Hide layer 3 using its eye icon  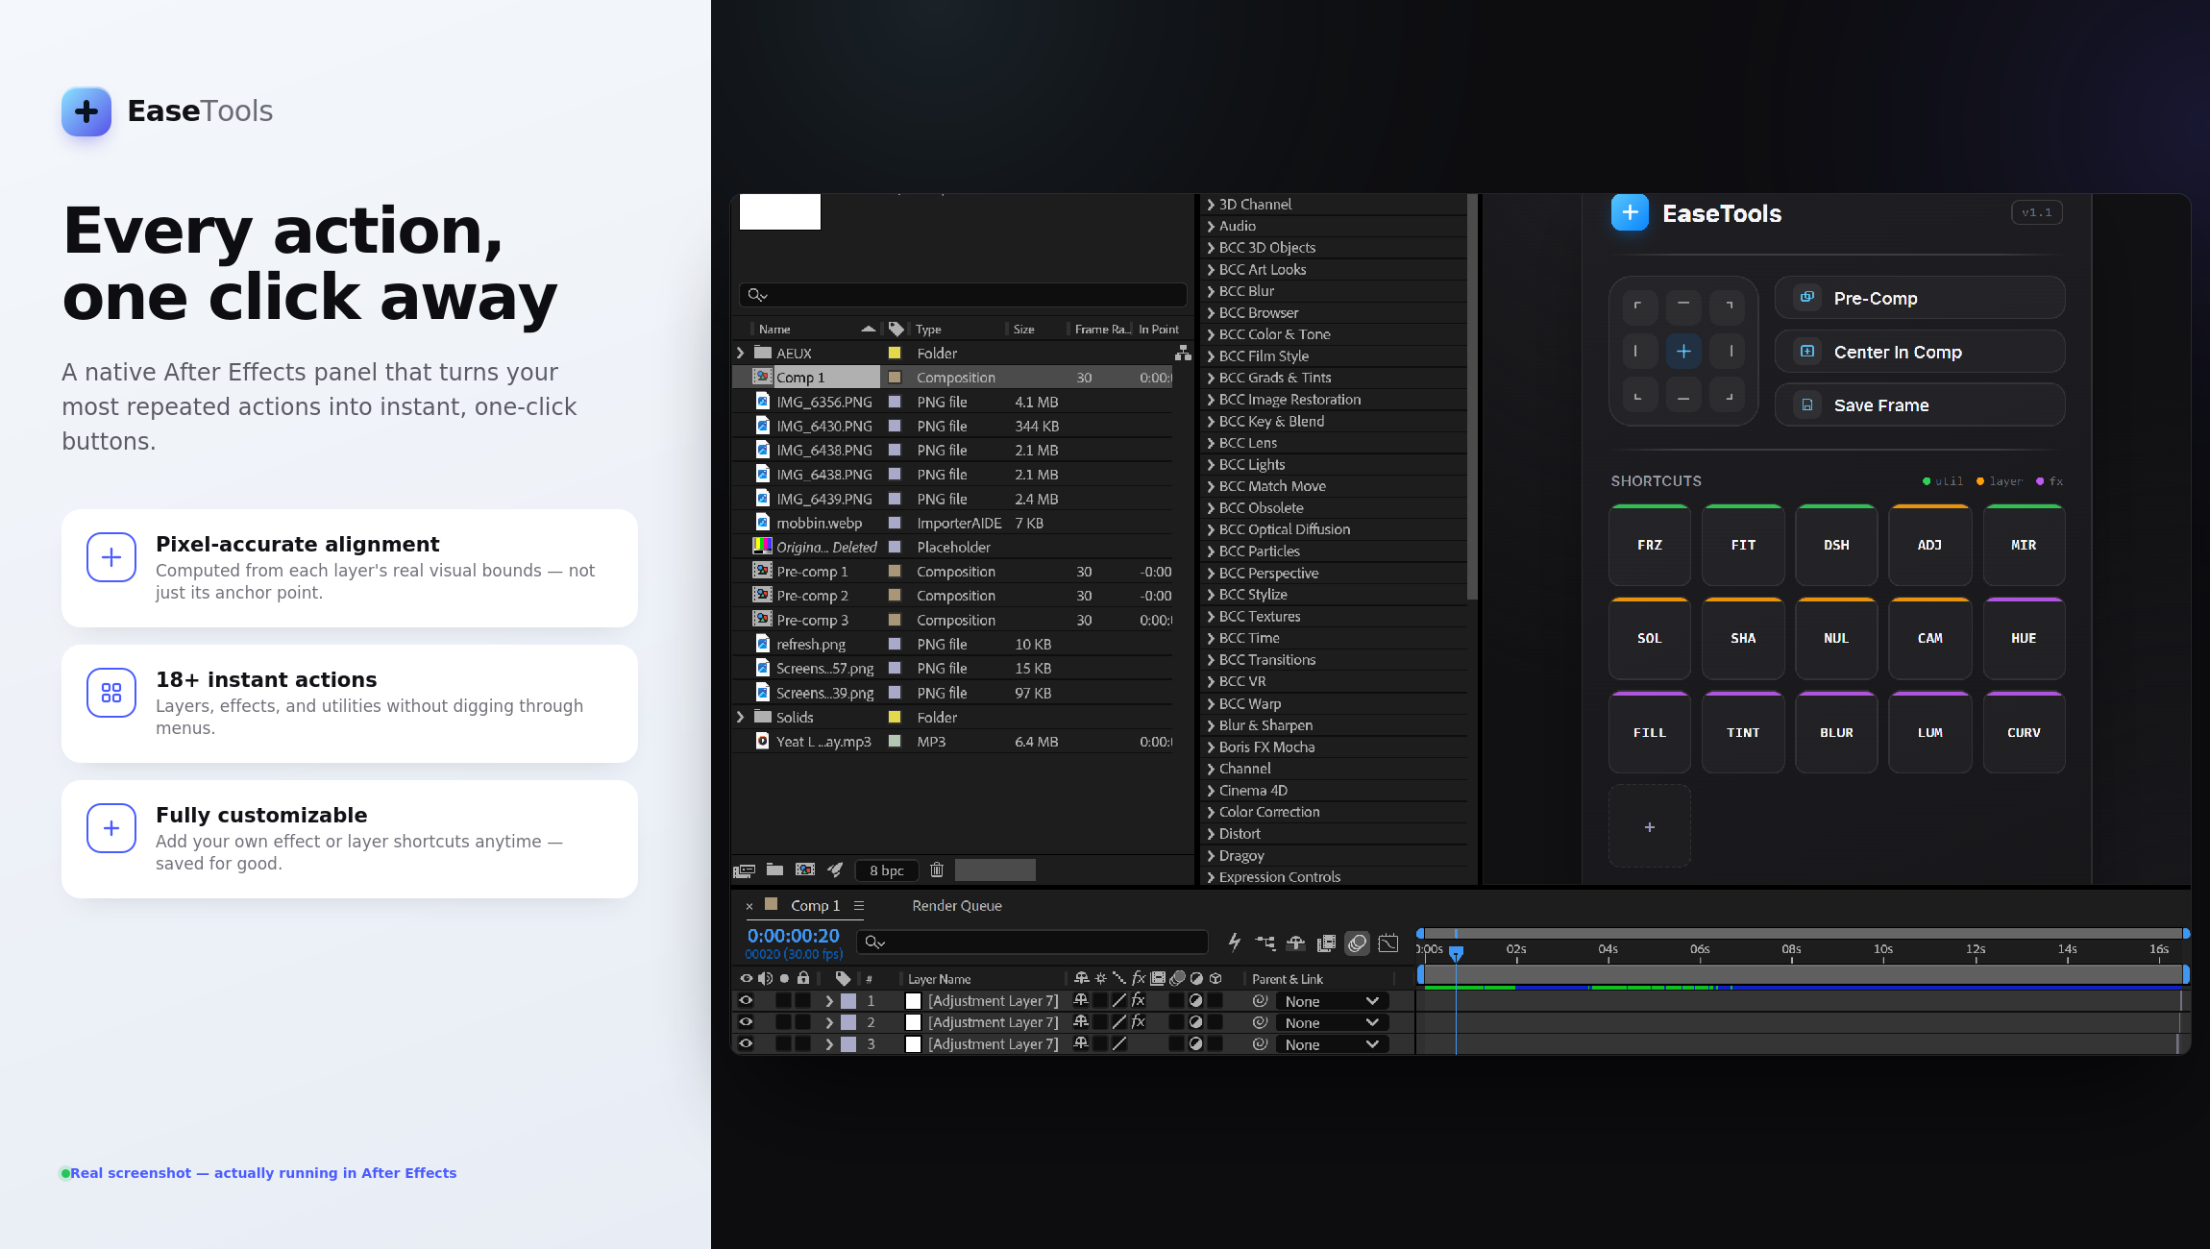[x=746, y=1044]
